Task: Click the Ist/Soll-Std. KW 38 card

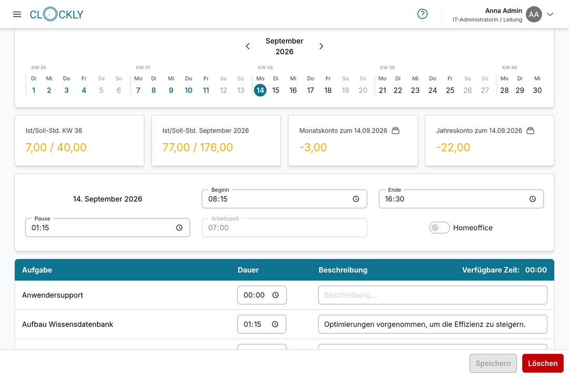Action: (x=79, y=141)
